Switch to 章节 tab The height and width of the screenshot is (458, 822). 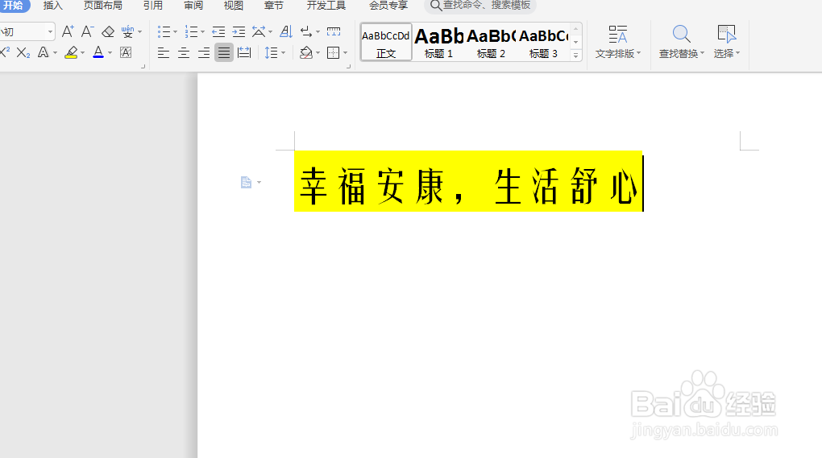[x=274, y=6]
